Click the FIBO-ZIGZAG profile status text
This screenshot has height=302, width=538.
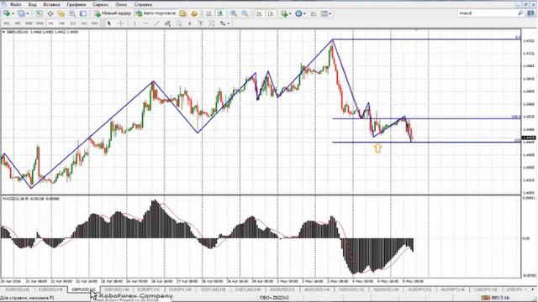pos(274,298)
